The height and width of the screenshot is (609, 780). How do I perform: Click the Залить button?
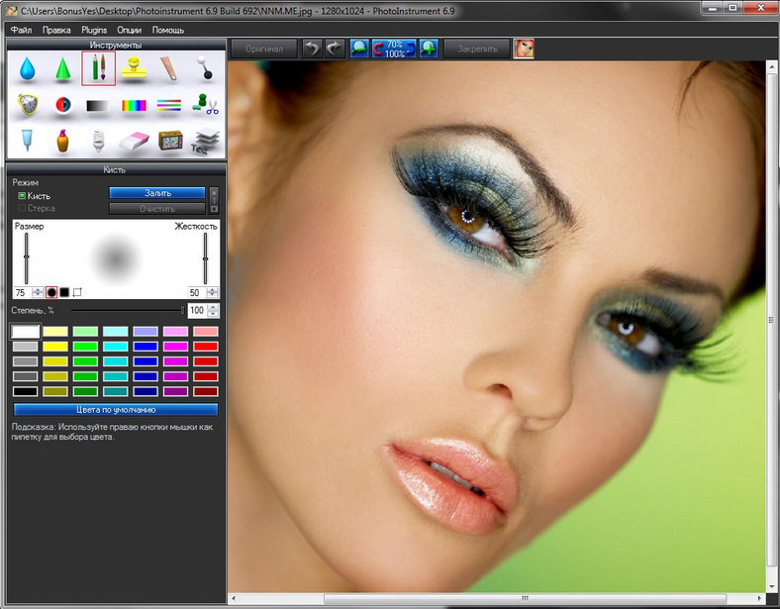coord(156,193)
